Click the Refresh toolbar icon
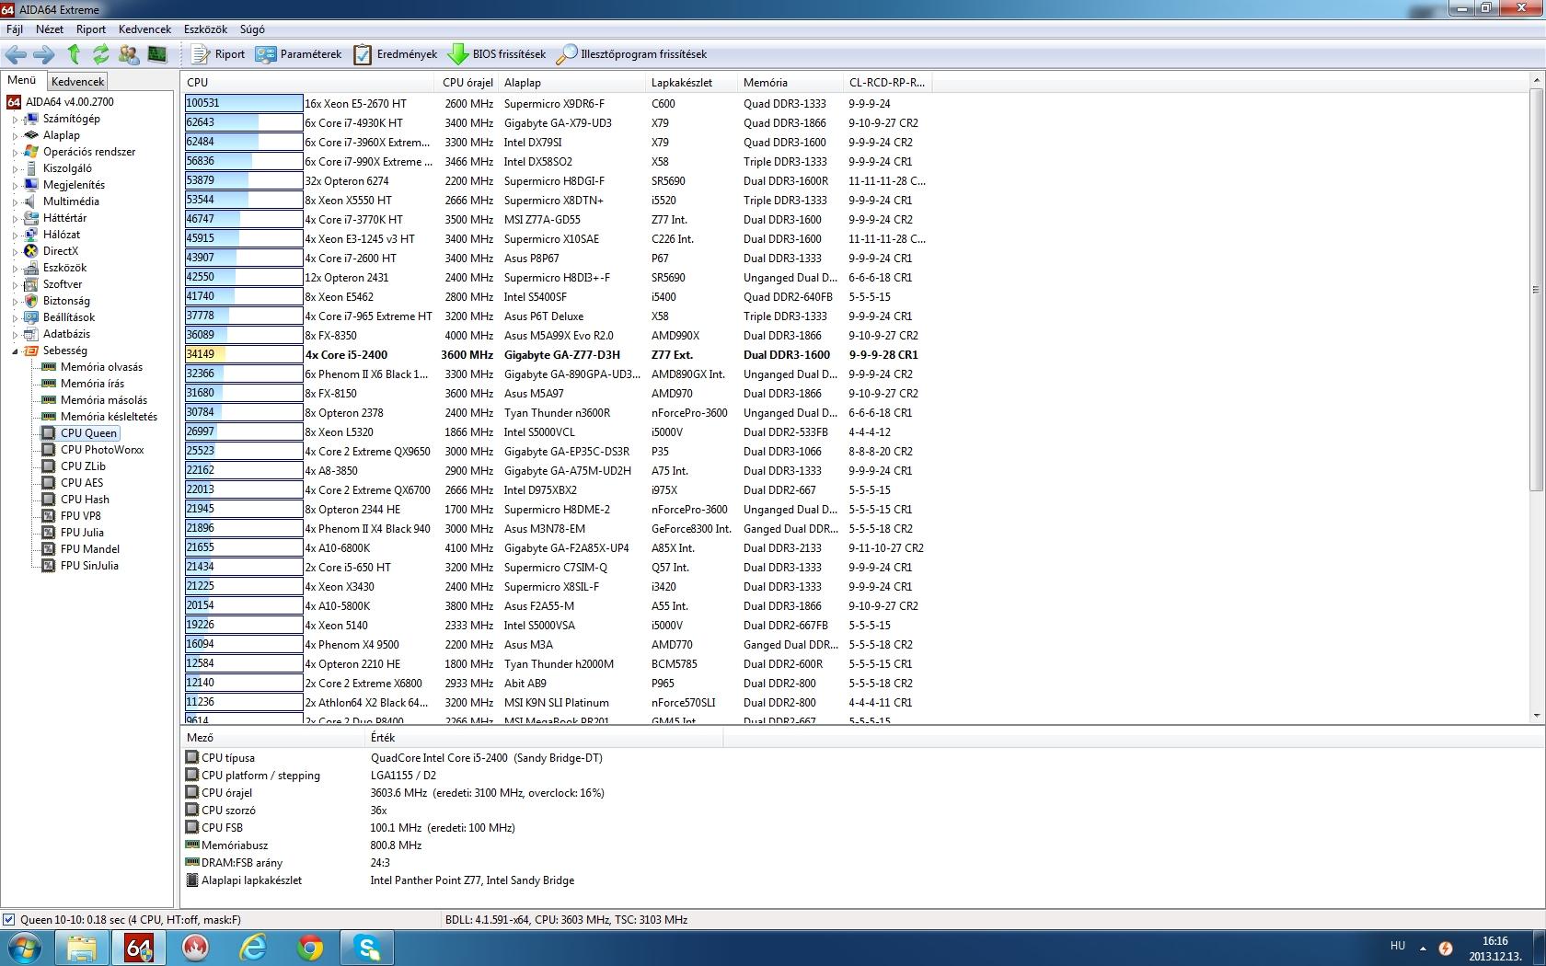The image size is (1546, 966). pos(100,54)
